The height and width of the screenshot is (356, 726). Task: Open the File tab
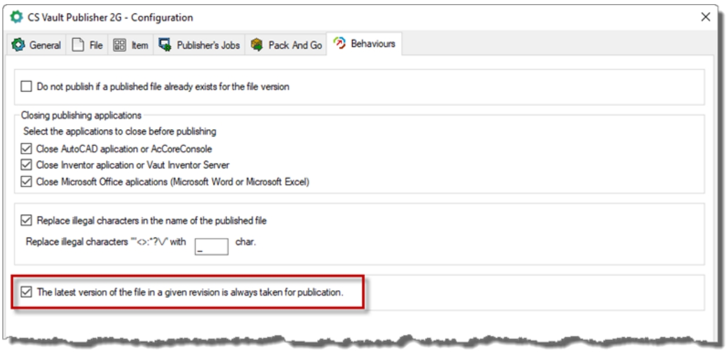click(96, 45)
